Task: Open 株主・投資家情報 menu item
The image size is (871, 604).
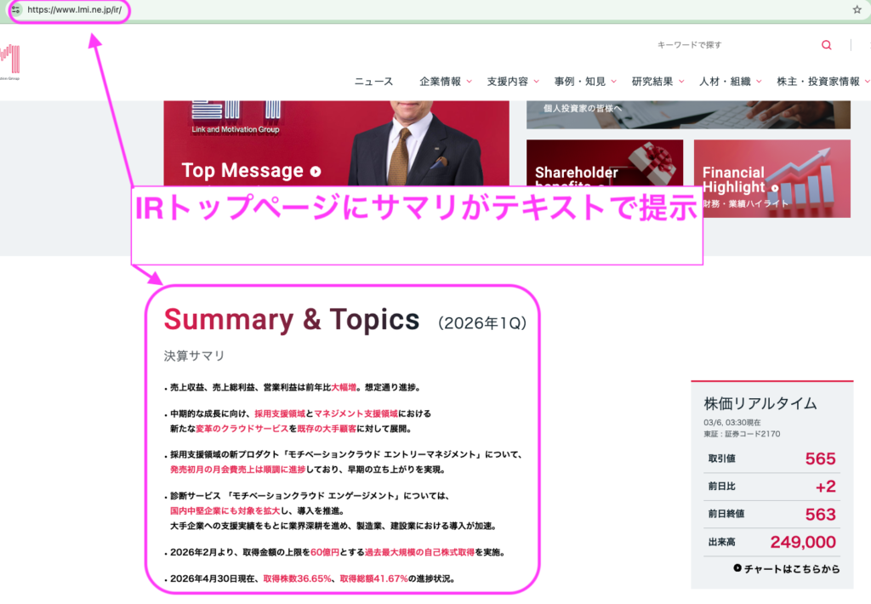Action: pos(818,82)
